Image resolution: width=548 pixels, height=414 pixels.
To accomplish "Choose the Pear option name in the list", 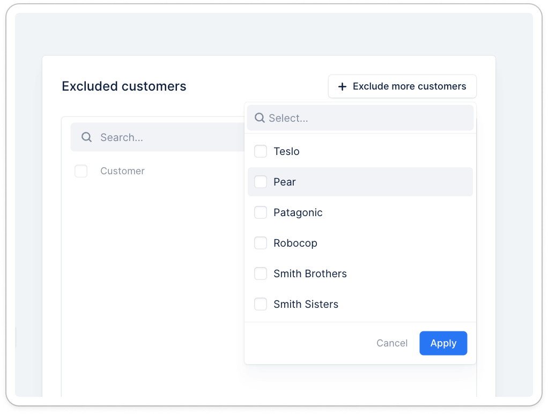I will [285, 182].
